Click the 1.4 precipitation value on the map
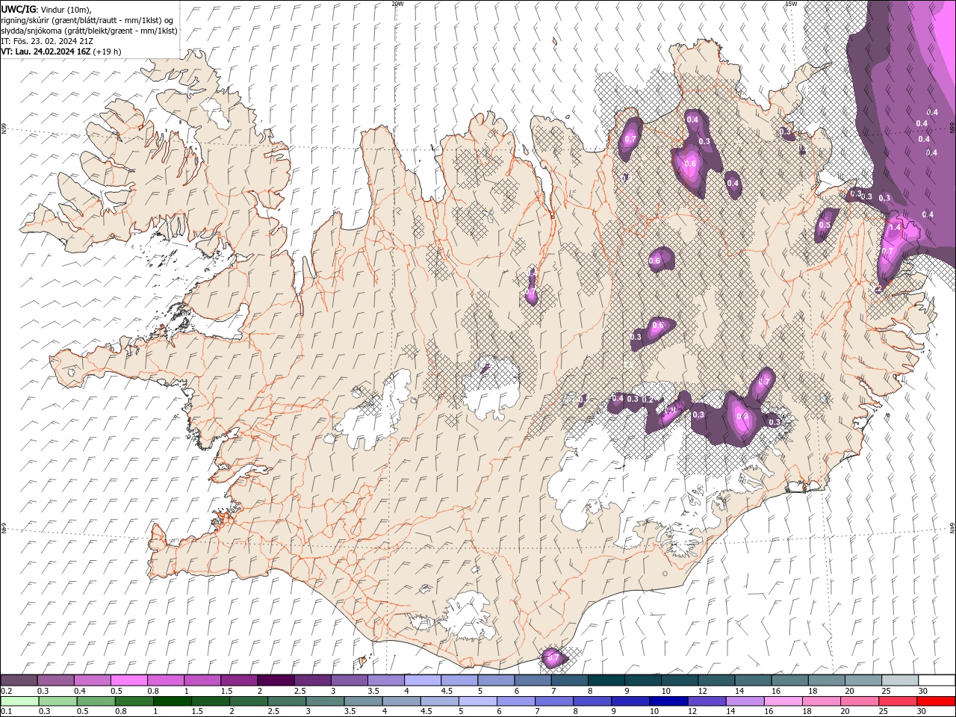The height and width of the screenshot is (717, 956). 895,226
